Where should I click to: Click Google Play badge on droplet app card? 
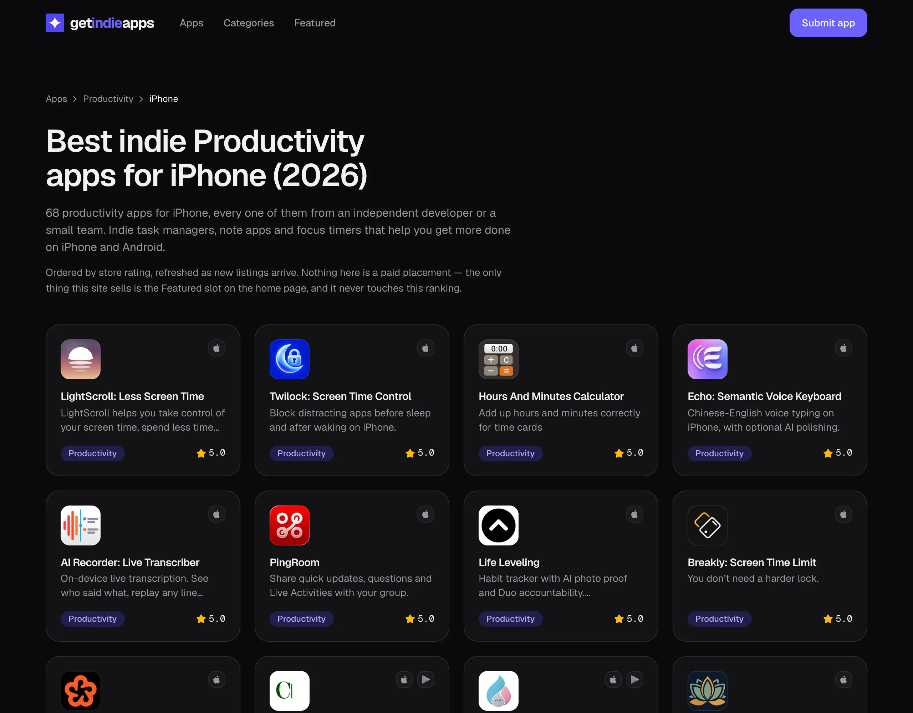[634, 680]
